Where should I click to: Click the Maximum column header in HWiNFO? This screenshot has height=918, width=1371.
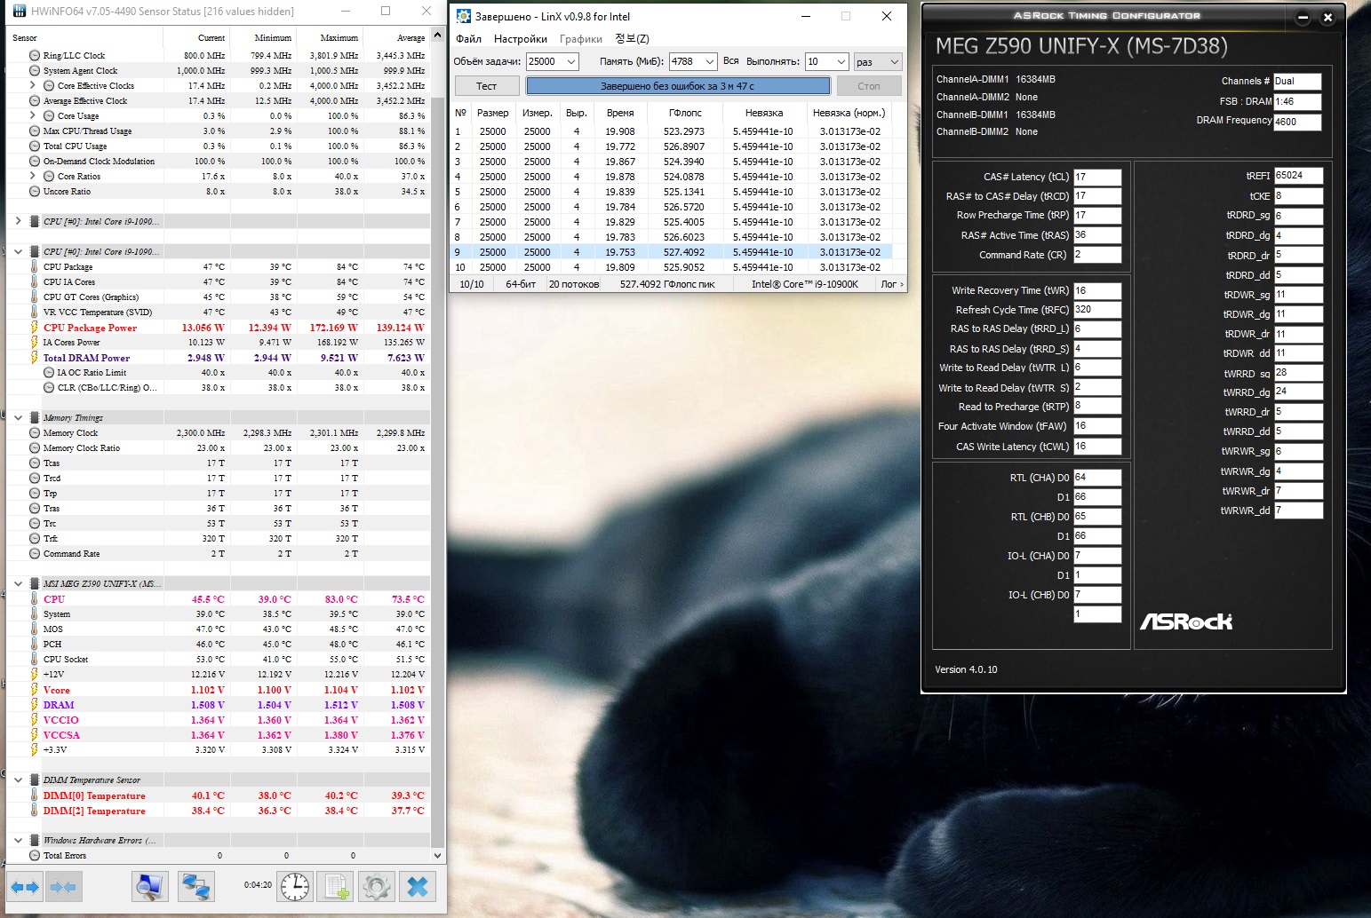(329, 37)
